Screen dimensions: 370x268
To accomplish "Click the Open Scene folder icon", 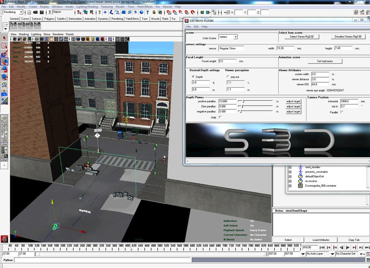I will click(35, 12).
